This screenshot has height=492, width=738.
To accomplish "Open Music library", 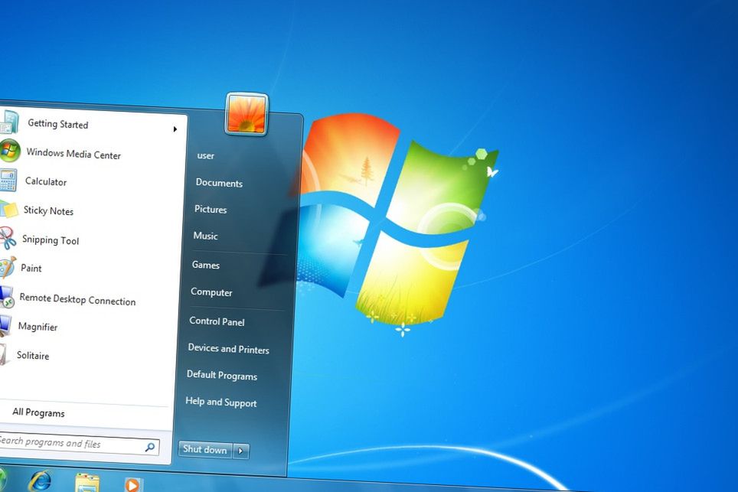I will tap(205, 236).
